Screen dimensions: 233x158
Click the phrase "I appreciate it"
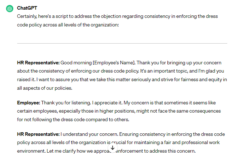tap(108, 103)
